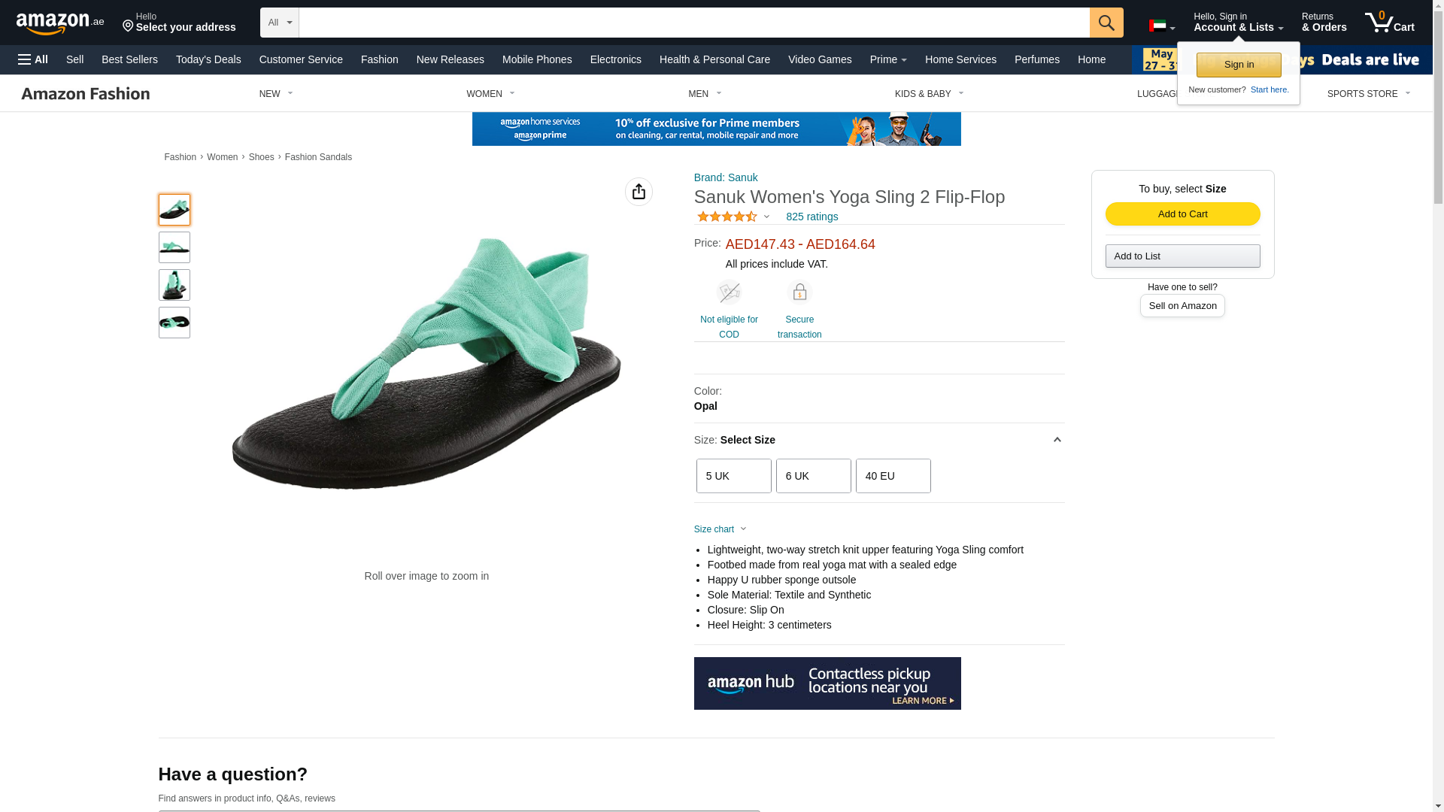
Task: Click the Secure transaction lock icon
Action: pyautogui.click(x=799, y=292)
